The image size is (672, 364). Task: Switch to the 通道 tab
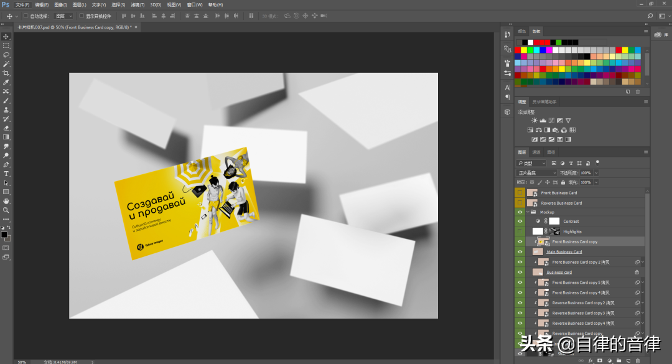click(536, 152)
